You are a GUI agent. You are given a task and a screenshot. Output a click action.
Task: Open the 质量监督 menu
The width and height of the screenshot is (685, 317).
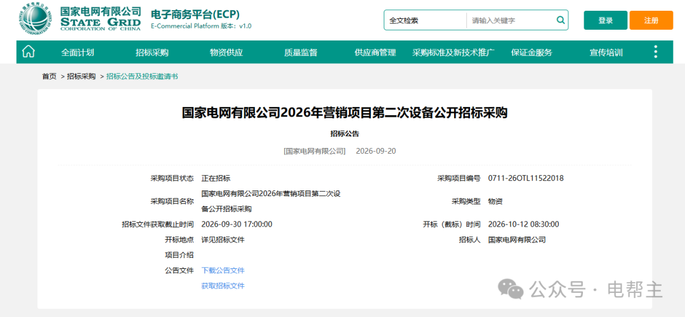pos(301,53)
